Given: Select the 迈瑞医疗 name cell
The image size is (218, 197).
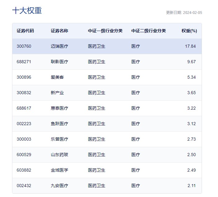Looking at the screenshot, I should (59, 46).
